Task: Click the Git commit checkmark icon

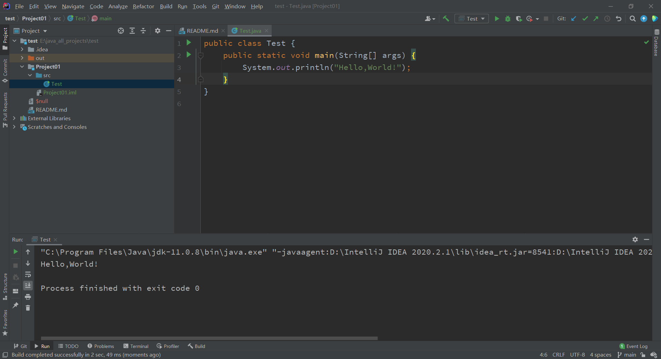Action: click(x=585, y=19)
